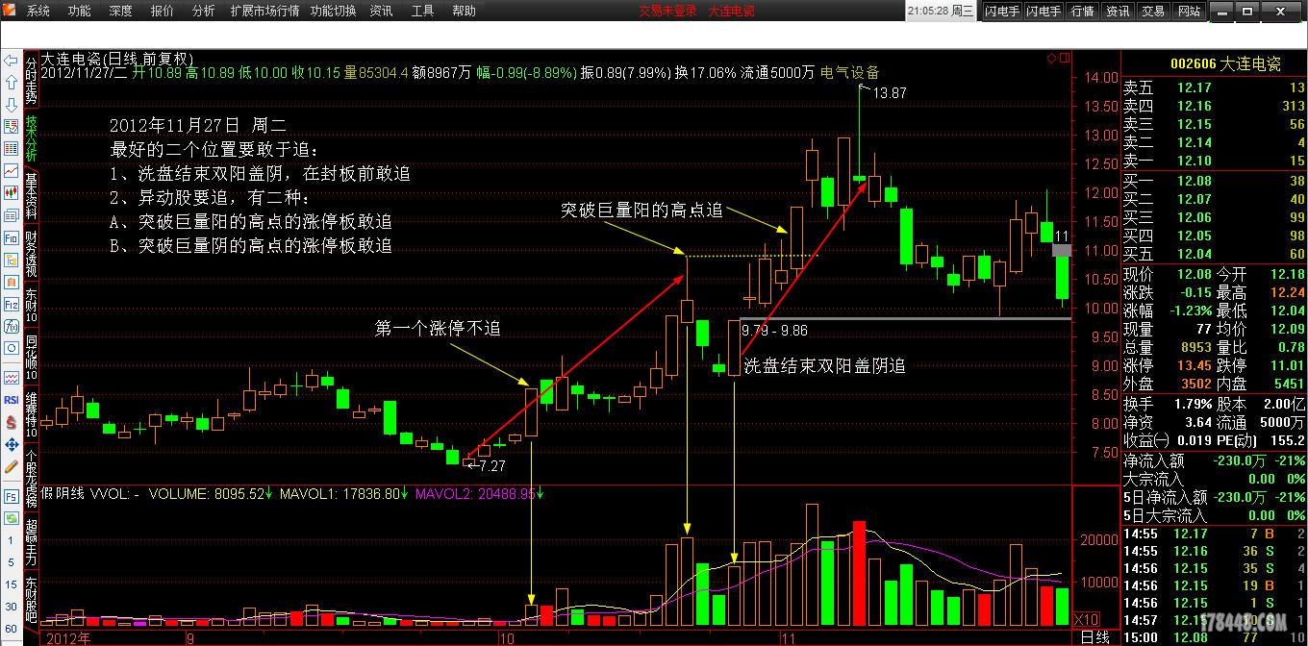Open the 系统 menu
This screenshot has width=1308, height=646.
click(x=38, y=12)
